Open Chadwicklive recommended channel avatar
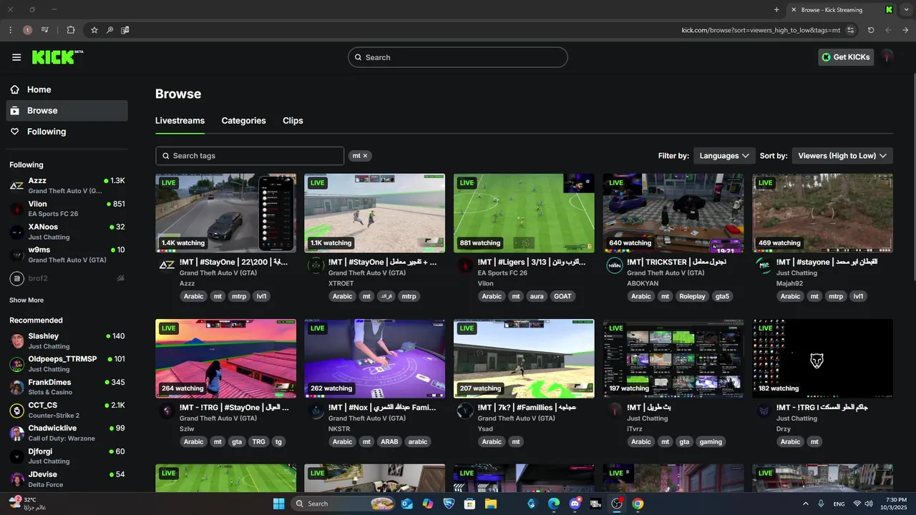 [16, 433]
